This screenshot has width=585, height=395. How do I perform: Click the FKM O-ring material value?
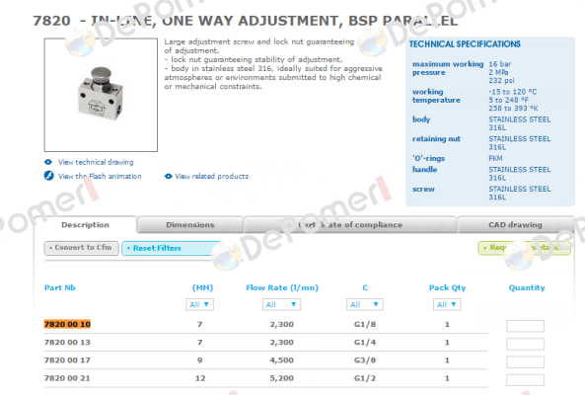[495, 158]
